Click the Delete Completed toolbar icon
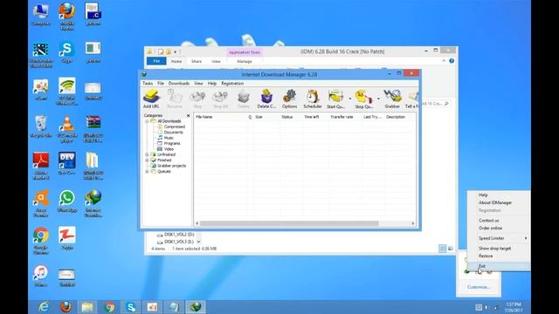 coord(266,99)
